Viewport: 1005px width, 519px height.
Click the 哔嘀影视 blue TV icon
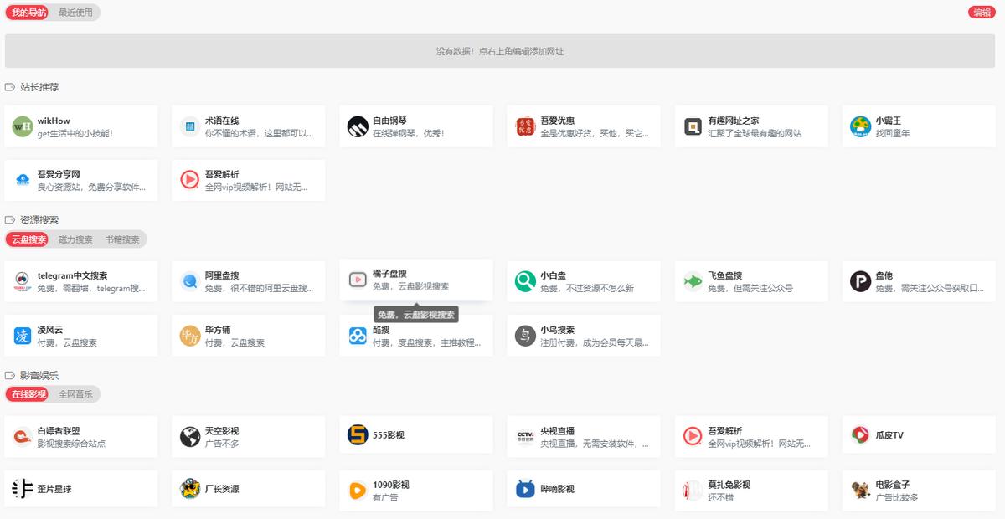pos(525,489)
